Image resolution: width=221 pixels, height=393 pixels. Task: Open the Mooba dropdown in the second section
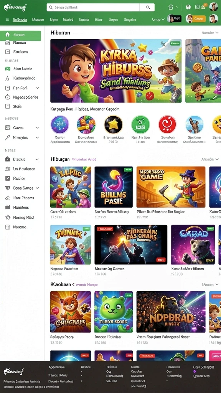[x=210, y=159]
